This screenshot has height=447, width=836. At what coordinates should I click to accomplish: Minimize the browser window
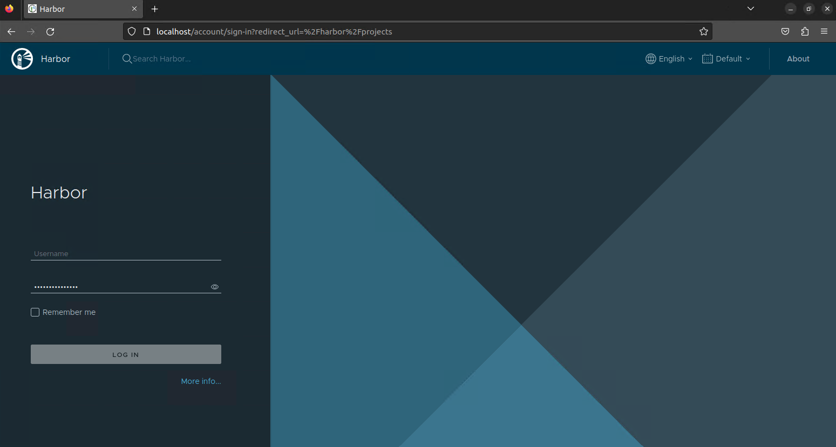point(790,9)
